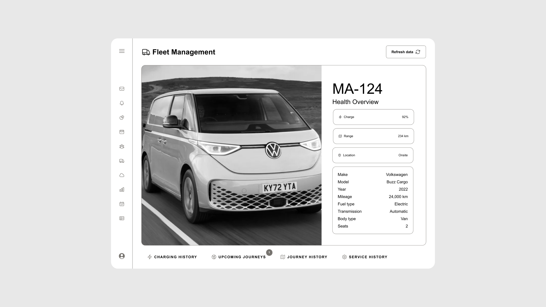Select the contact card icon
The width and height of the screenshot is (546, 307).
pos(122,218)
